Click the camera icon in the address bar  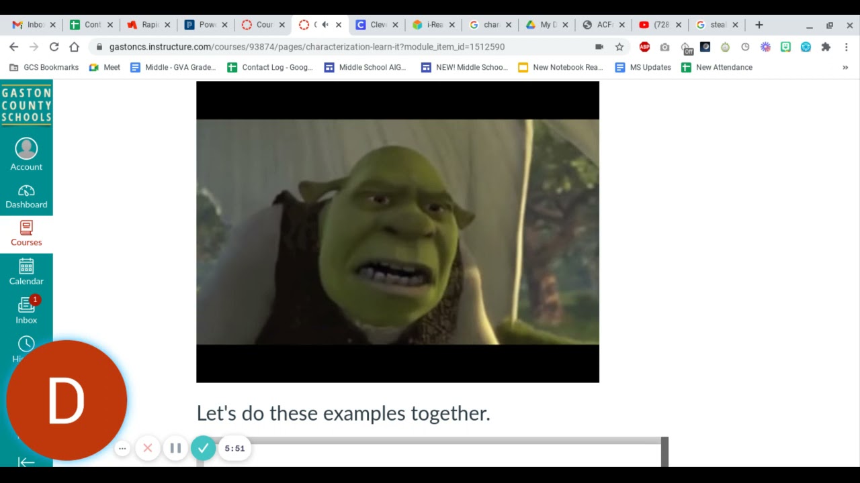click(599, 46)
